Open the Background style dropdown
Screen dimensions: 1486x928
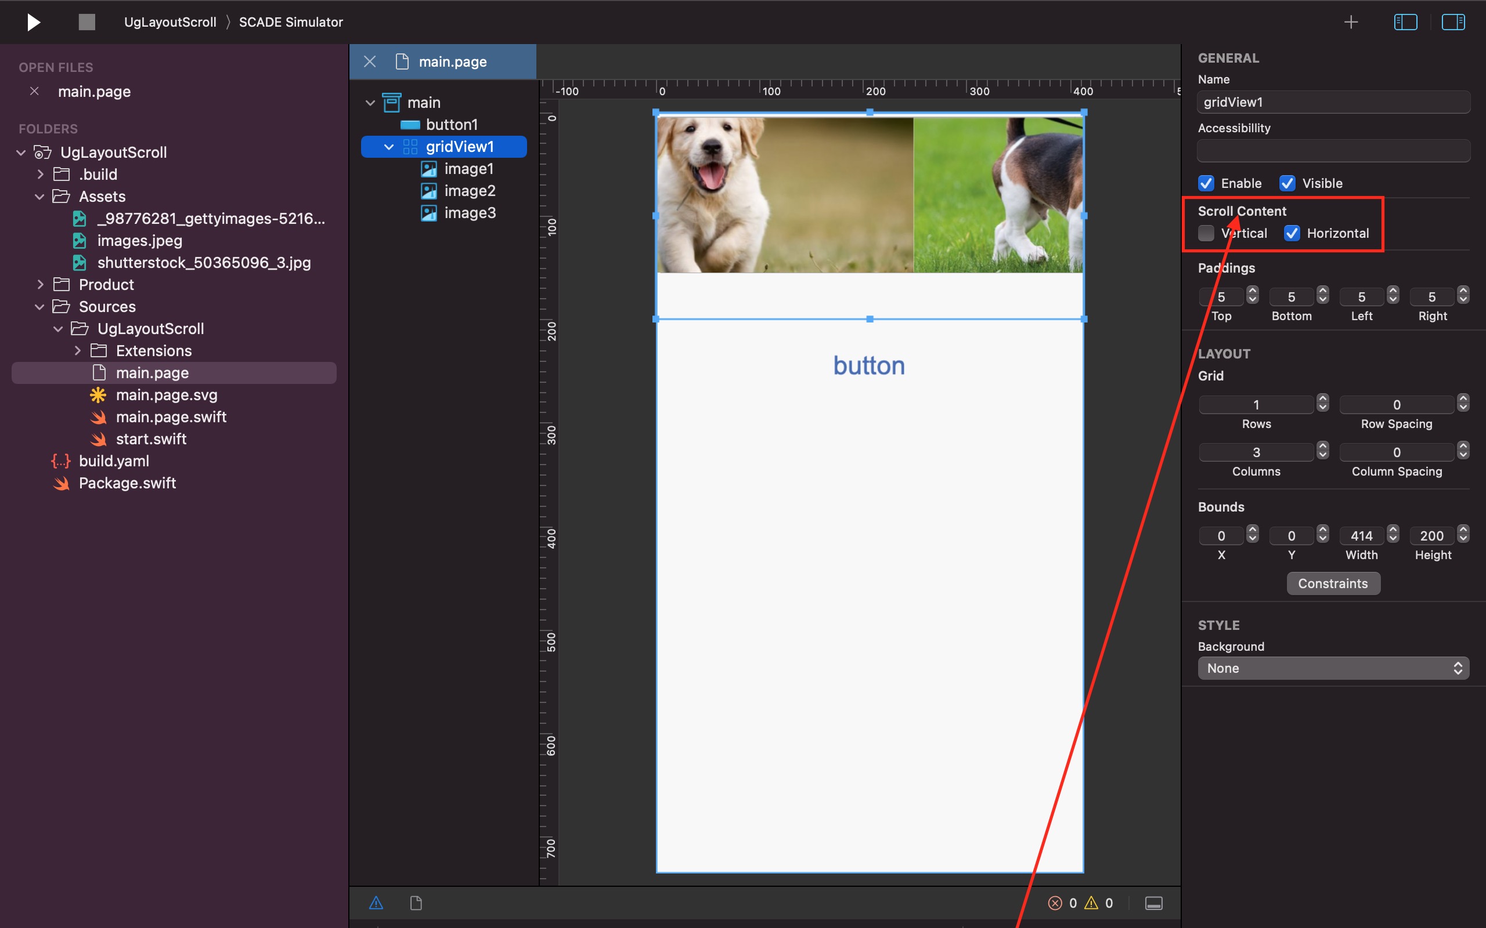coord(1332,668)
